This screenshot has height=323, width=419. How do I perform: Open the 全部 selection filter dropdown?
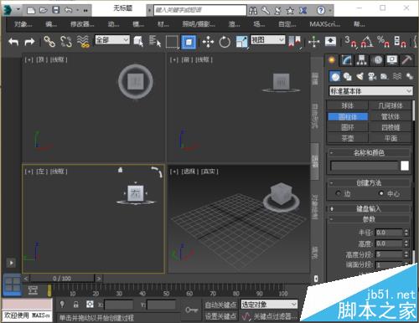point(112,39)
